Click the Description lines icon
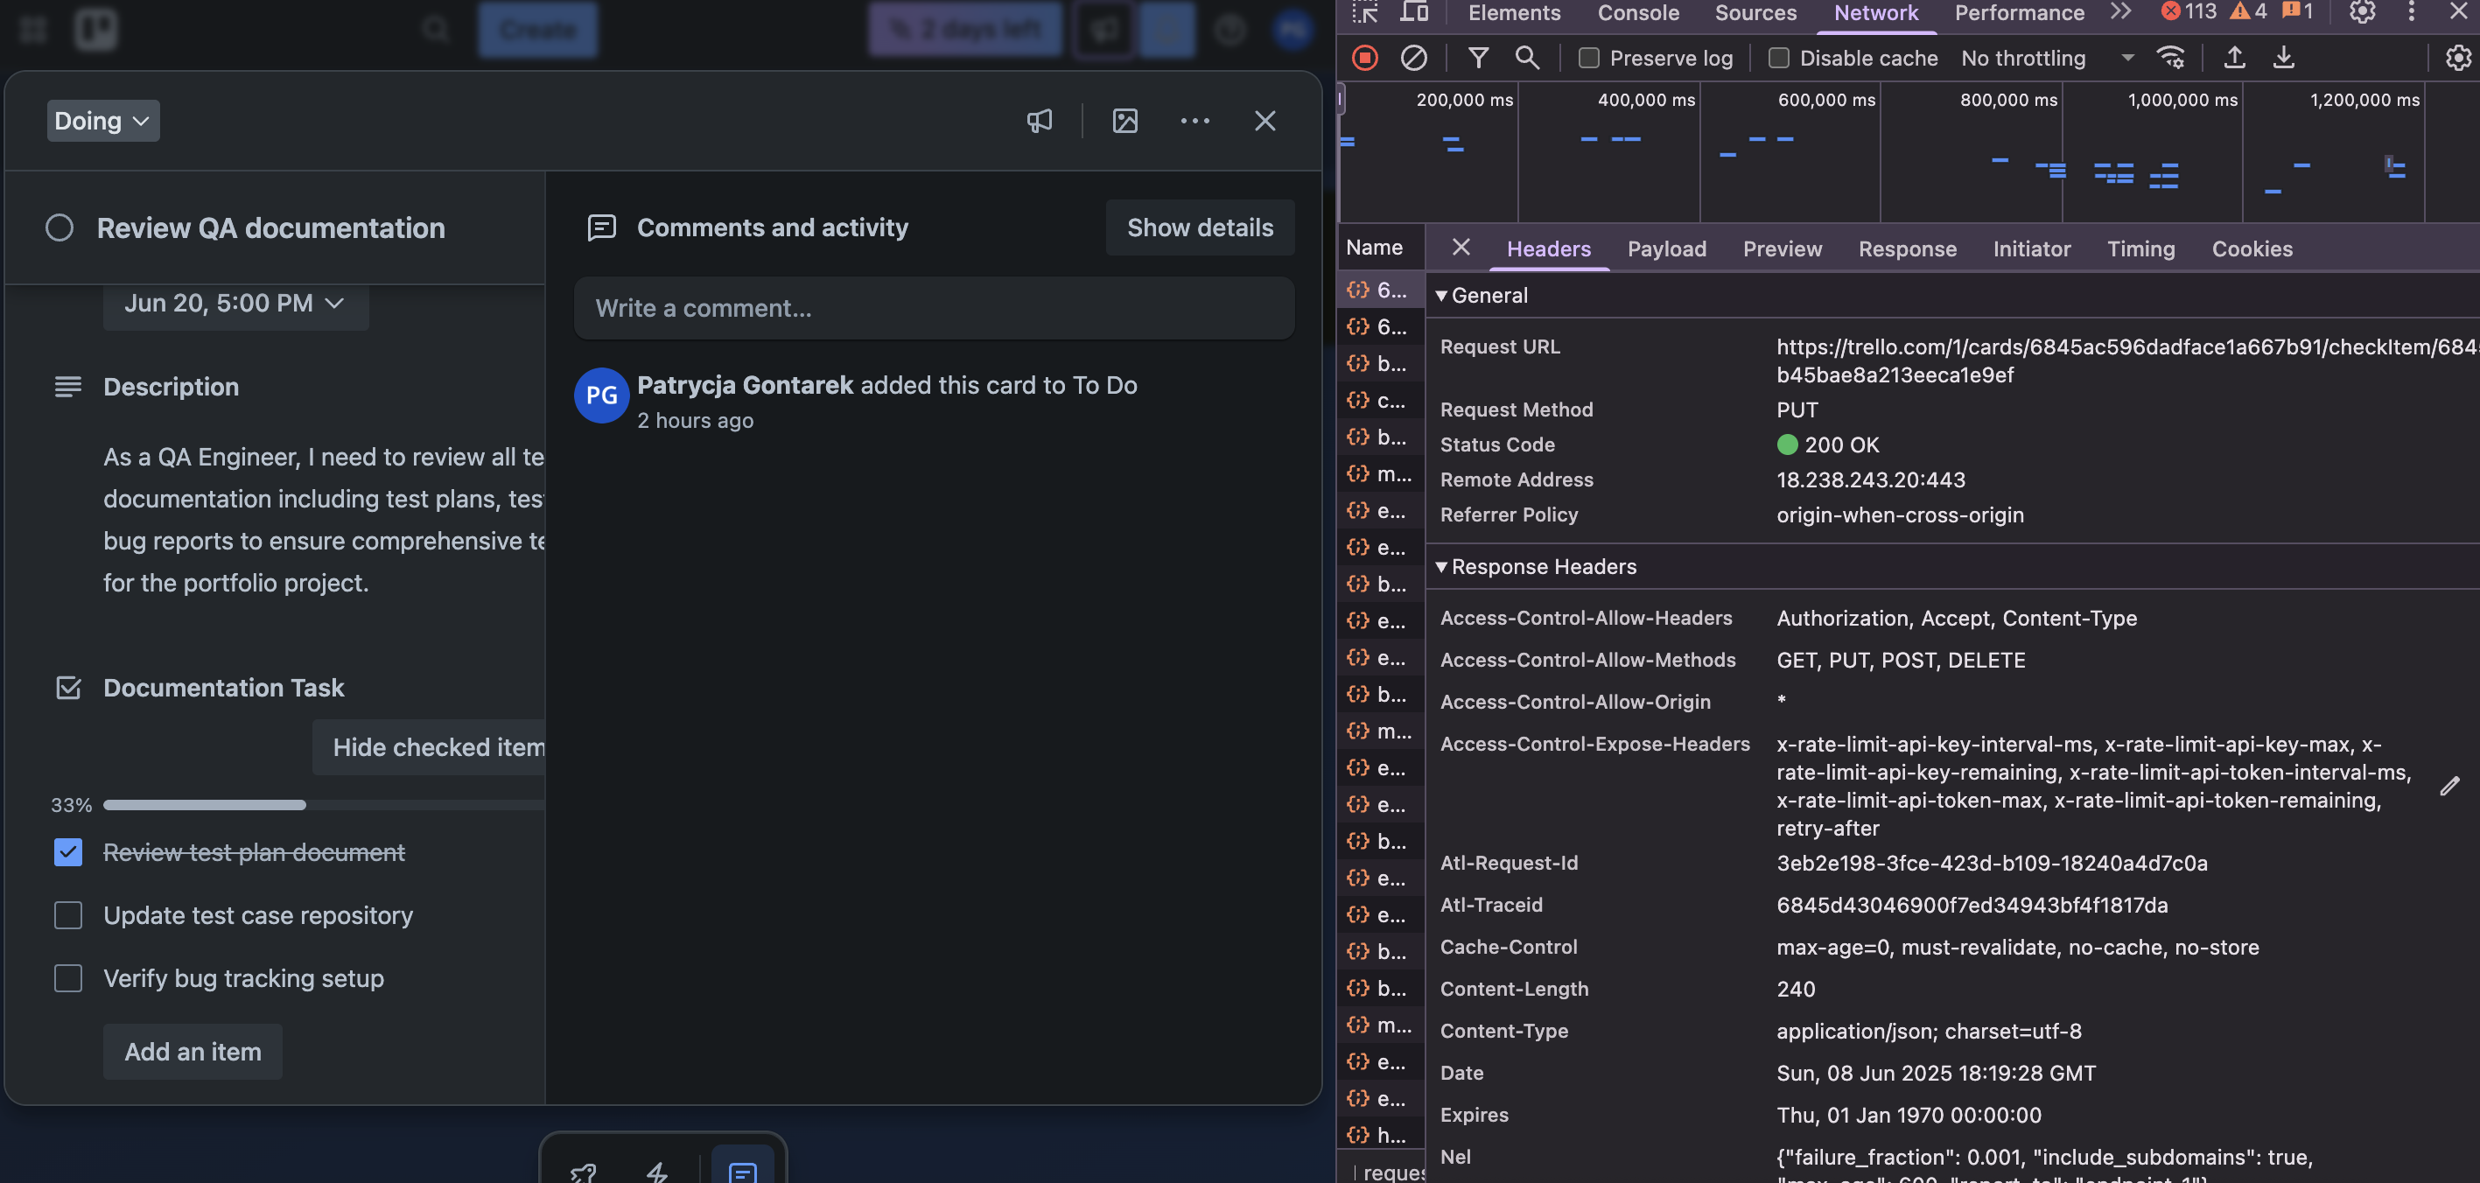This screenshot has height=1183, width=2480. coord(68,386)
